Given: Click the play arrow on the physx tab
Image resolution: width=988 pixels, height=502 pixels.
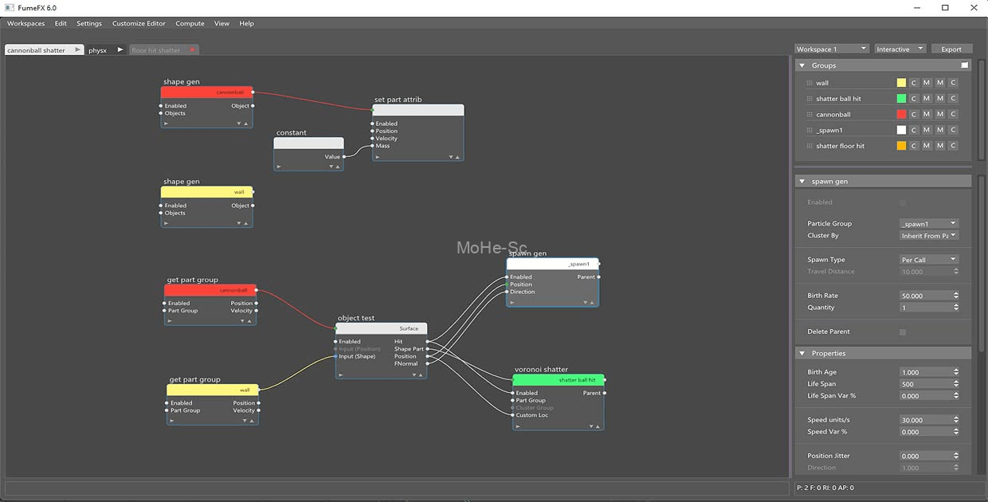Looking at the screenshot, I should click(x=120, y=49).
